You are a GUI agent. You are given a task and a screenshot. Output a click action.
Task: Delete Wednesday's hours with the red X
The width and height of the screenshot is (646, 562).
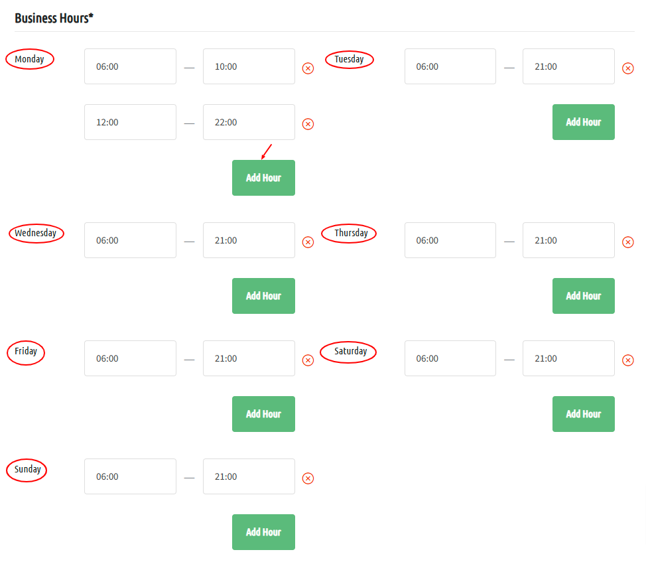(308, 242)
